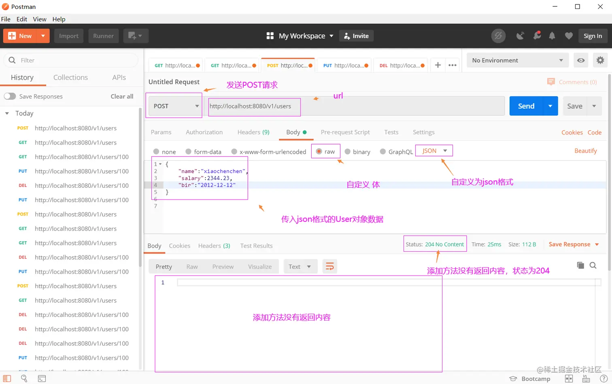Add a new request tab with plus icon
Image resolution: width=612 pixels, height=384 pixels.
tap(438, 65)
